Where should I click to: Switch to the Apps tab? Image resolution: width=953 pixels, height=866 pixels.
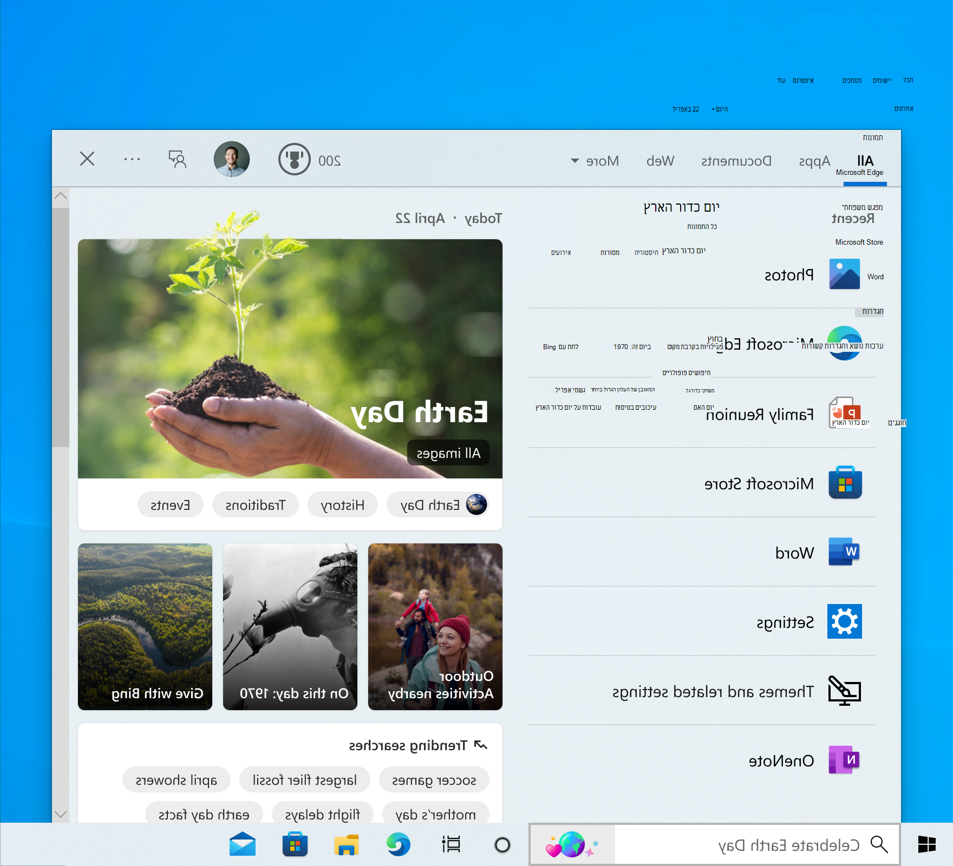pyautogui.click(x=814, y=161)
